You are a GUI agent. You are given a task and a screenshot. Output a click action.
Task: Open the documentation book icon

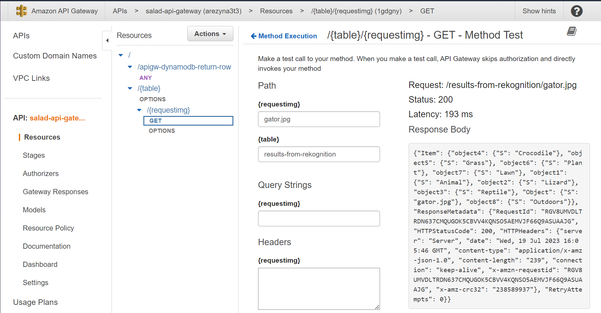point(572,31)
